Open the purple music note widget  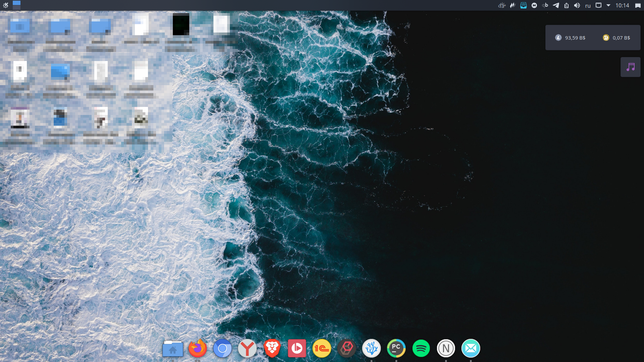click(x=630, y=67)
